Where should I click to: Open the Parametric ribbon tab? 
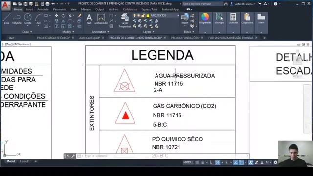(60, 9)
